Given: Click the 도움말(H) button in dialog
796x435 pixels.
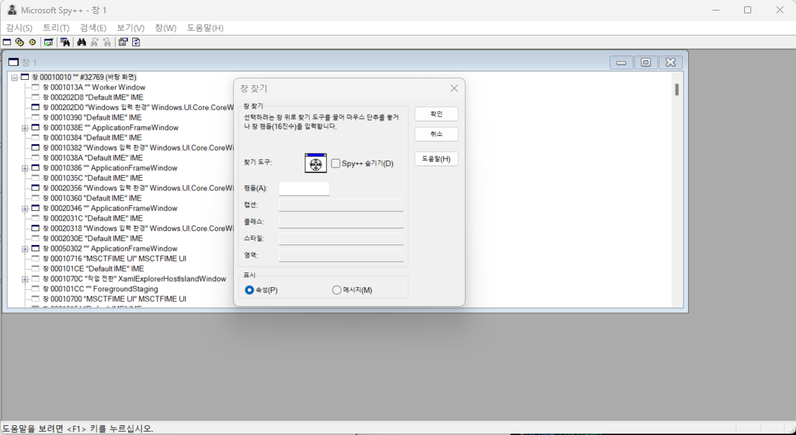Looking at the screenshot, I should [x=436, y=159].
